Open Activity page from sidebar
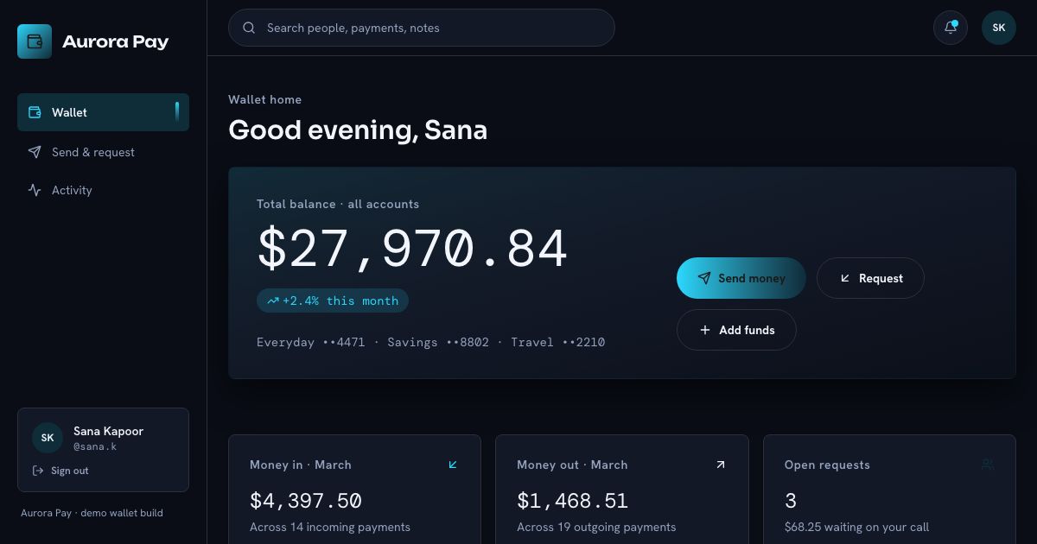Viewport: 1037px width, 544px height. [103, 190]
